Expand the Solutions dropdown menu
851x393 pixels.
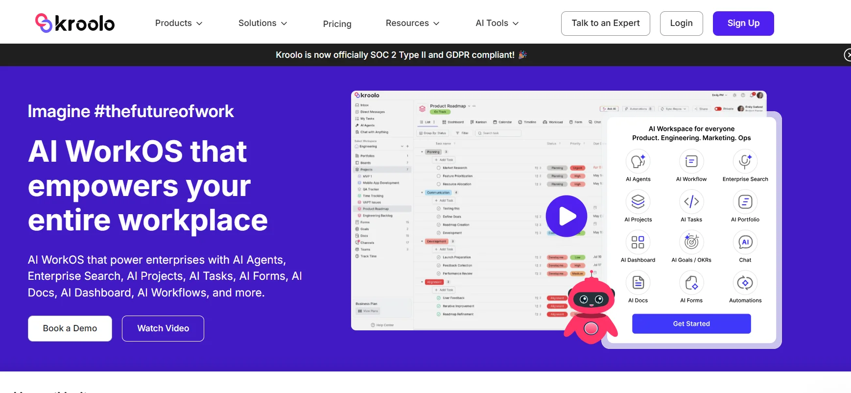(x=262, y=23)
